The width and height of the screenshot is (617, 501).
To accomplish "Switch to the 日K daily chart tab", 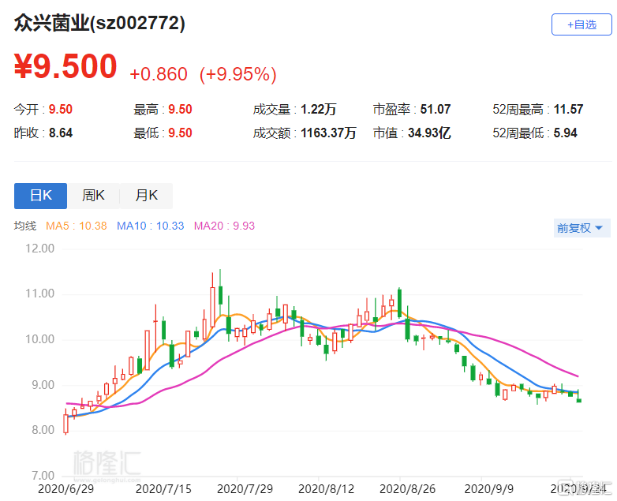I will point(40,196).
